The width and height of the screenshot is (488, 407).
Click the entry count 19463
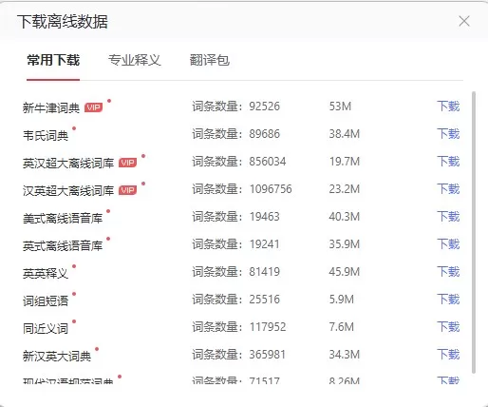click(x=265, y=217)
